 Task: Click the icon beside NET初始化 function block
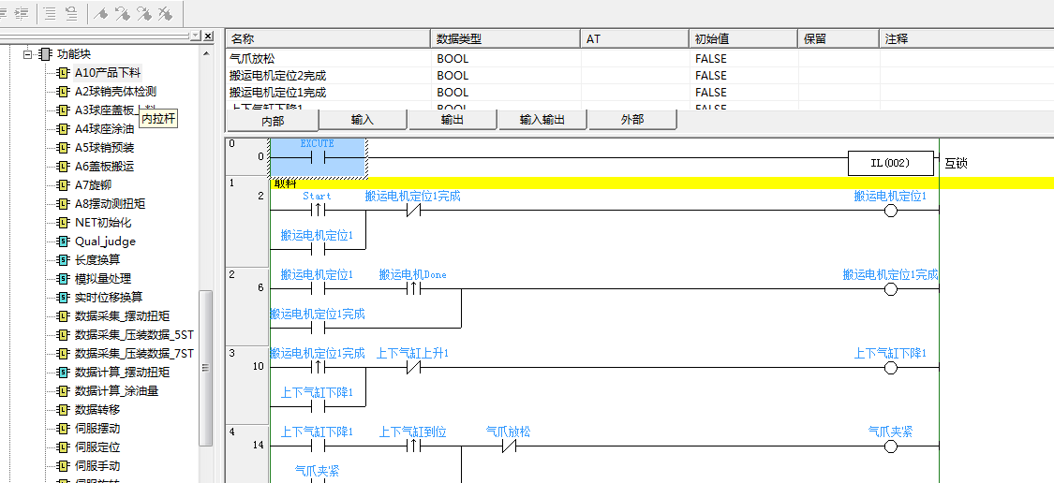tap(63, 223)
